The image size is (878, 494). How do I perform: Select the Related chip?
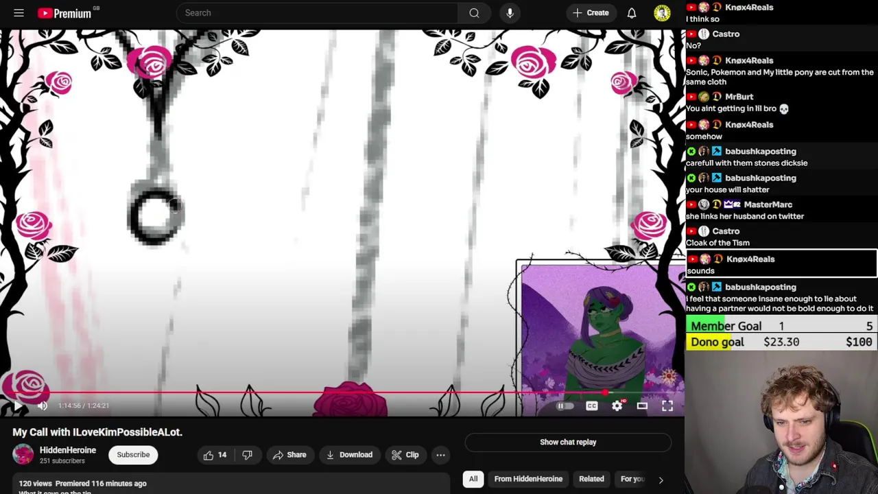coord(591,479)
